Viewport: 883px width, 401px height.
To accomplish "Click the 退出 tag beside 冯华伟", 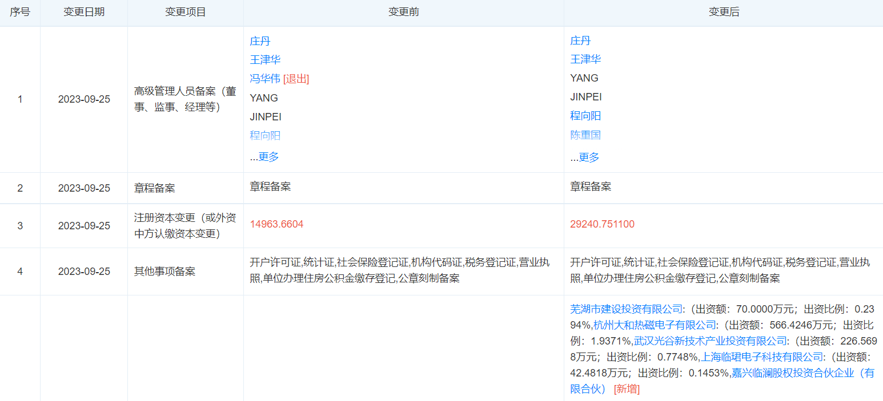I will pyautogui.click(x=296, y=79).
